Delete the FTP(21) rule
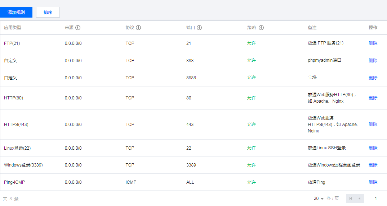The width and height of the screenshot is (387, 206). (x=373, y=43)
